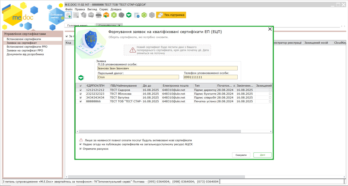348x186 pixels.
Task: Click the printer icon in the toolbar
Action: point(98,15)
